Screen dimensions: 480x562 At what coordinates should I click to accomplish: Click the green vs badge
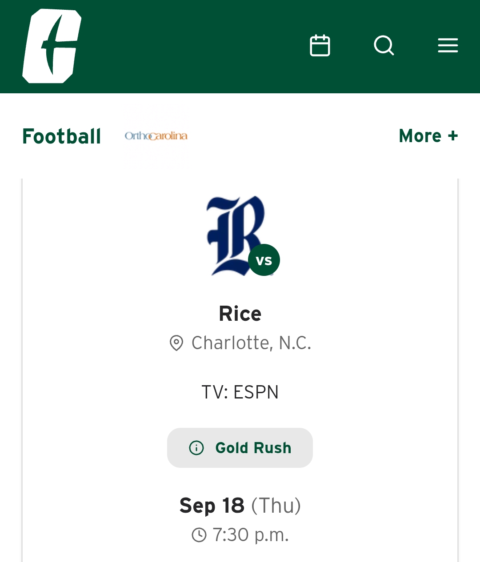point(264,260)
